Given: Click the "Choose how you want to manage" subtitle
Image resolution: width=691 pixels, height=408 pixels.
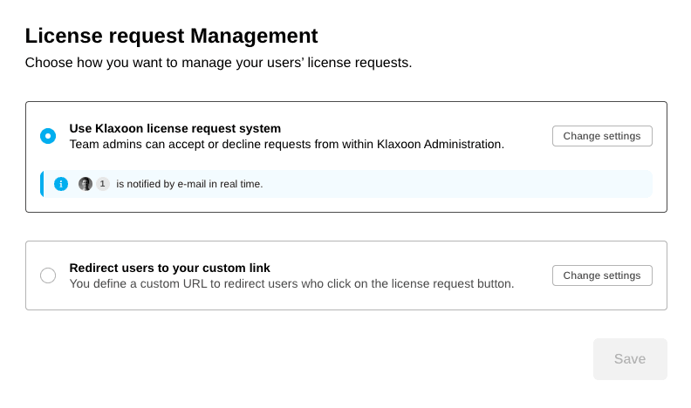Looking at the screenshot, I should pos(218,63).
